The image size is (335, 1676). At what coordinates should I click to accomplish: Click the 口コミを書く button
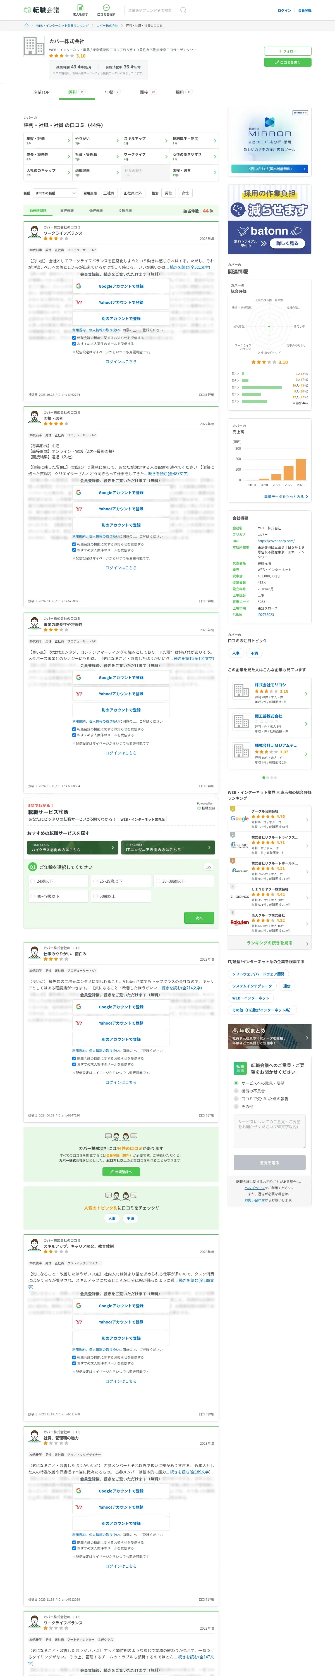[288, 63]
